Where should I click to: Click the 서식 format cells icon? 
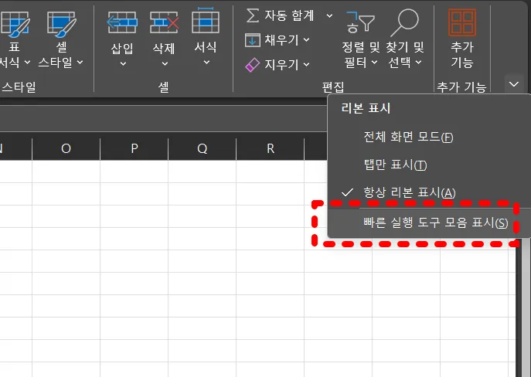(206, 20)
